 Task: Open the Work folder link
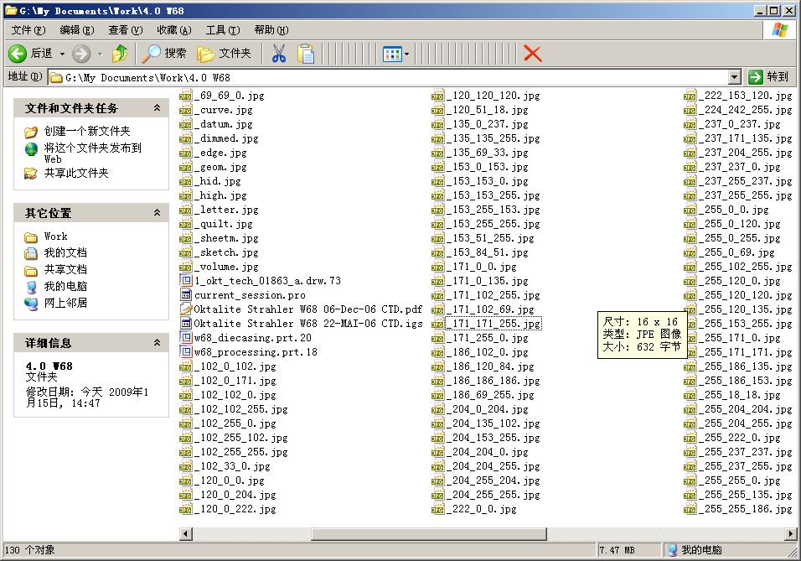point(55,236)
